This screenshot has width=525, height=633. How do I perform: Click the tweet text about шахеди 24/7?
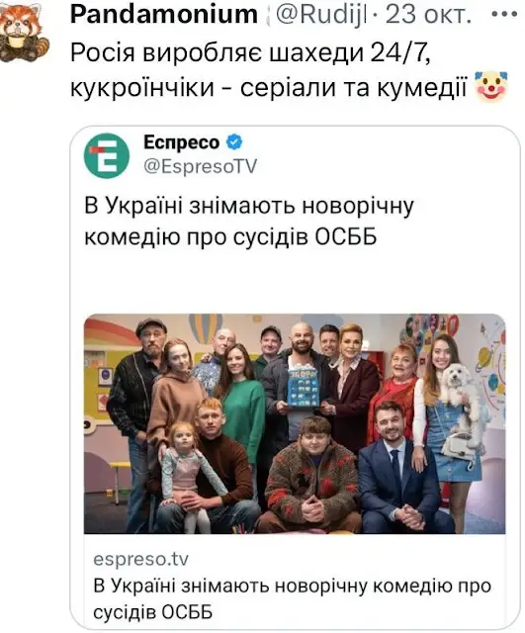(250, 52)
